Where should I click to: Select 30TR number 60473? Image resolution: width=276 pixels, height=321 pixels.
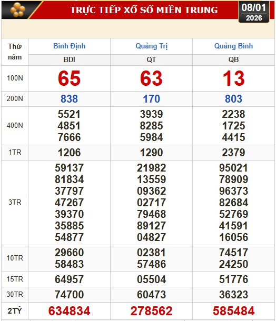click(151, 295)
